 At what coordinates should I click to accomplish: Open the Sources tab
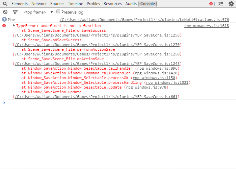pyautogui.click(x=57, y=4)
